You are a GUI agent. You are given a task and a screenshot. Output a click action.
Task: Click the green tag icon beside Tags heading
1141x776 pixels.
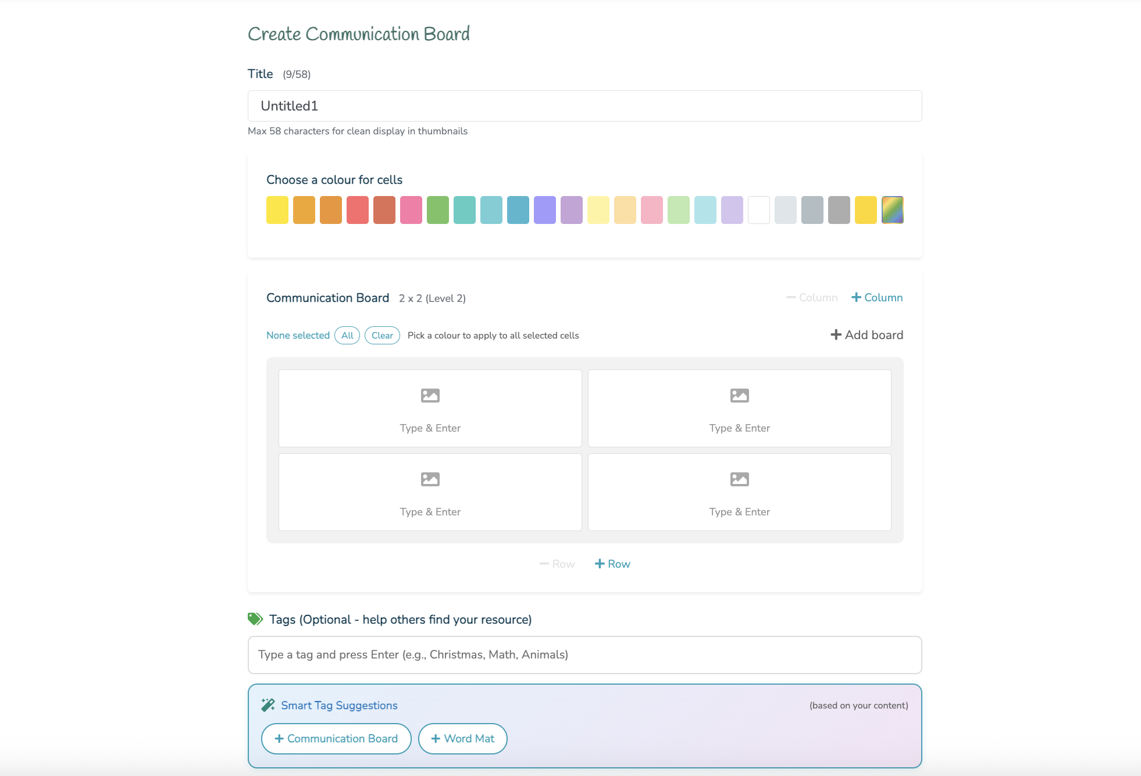click(255, 619)
